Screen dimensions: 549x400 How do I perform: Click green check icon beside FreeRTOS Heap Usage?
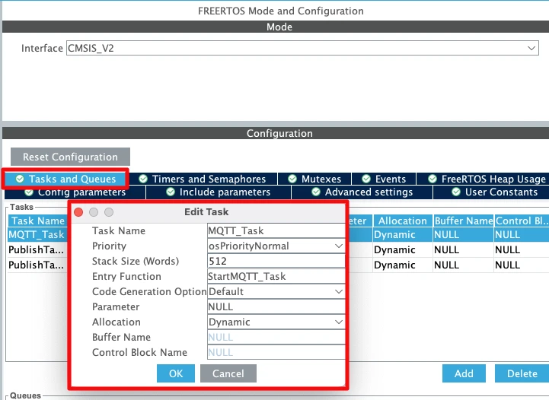coord(432,179)
